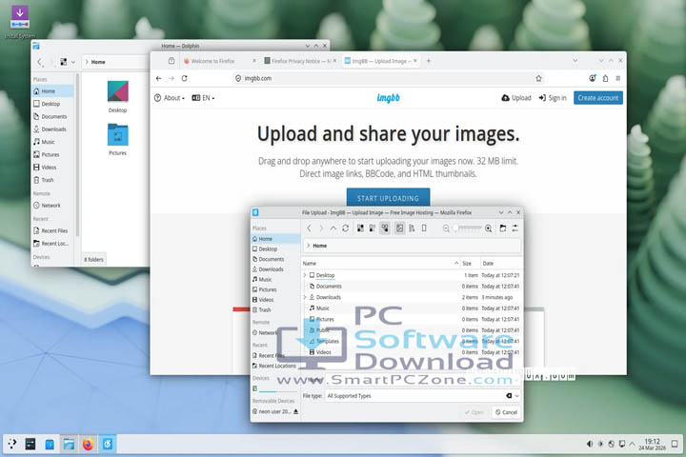Open Firefox hamburger menu
The width and height of the screenshot is (686, 457).
click(617, 78)
